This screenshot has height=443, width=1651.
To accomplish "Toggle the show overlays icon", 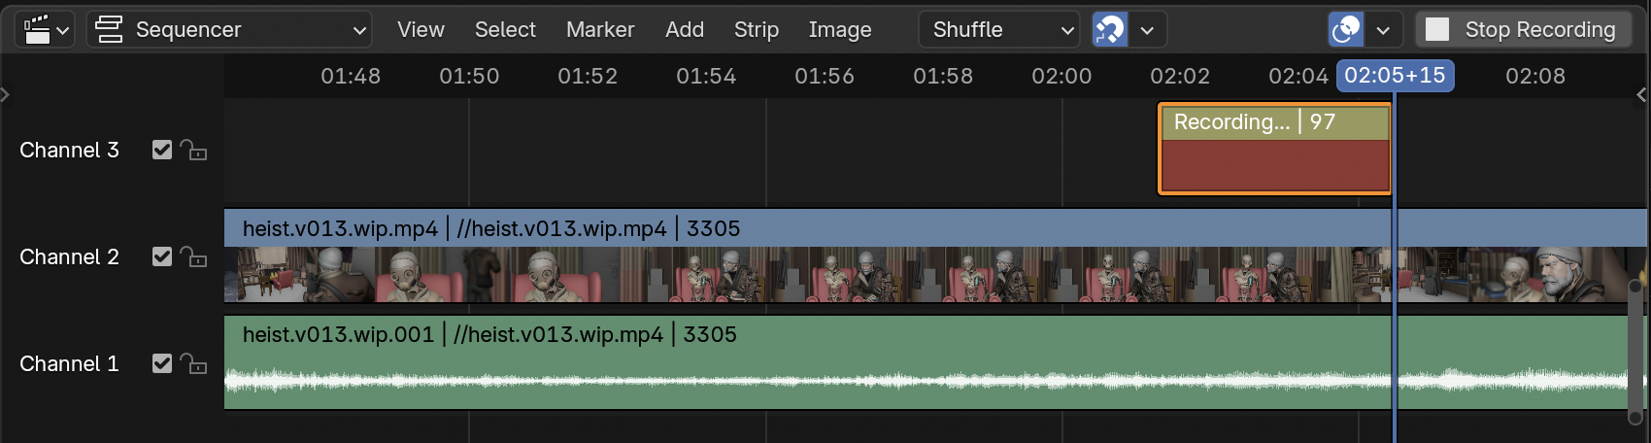I will tap(1346, 30).
